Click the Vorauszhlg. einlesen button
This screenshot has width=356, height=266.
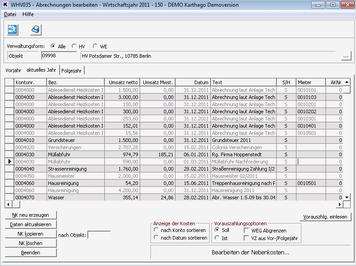pyautogui.click(x=326, y=216)
